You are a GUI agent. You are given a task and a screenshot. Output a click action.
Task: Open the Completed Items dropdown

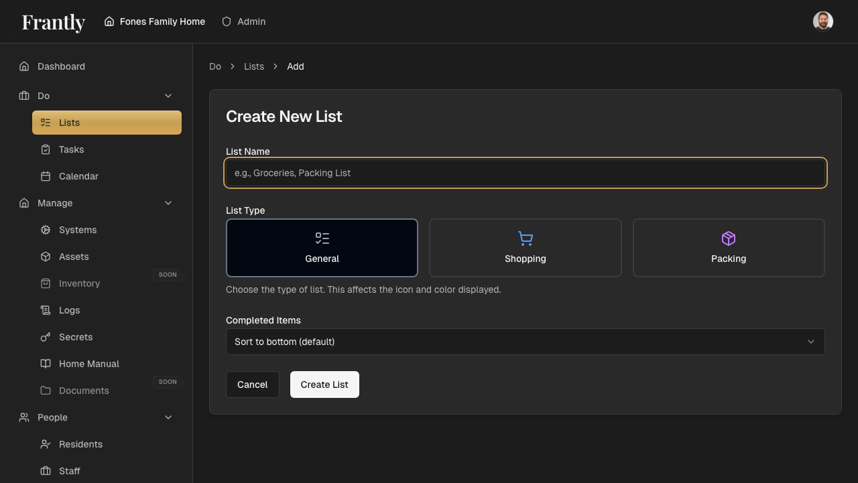[526, 342]
